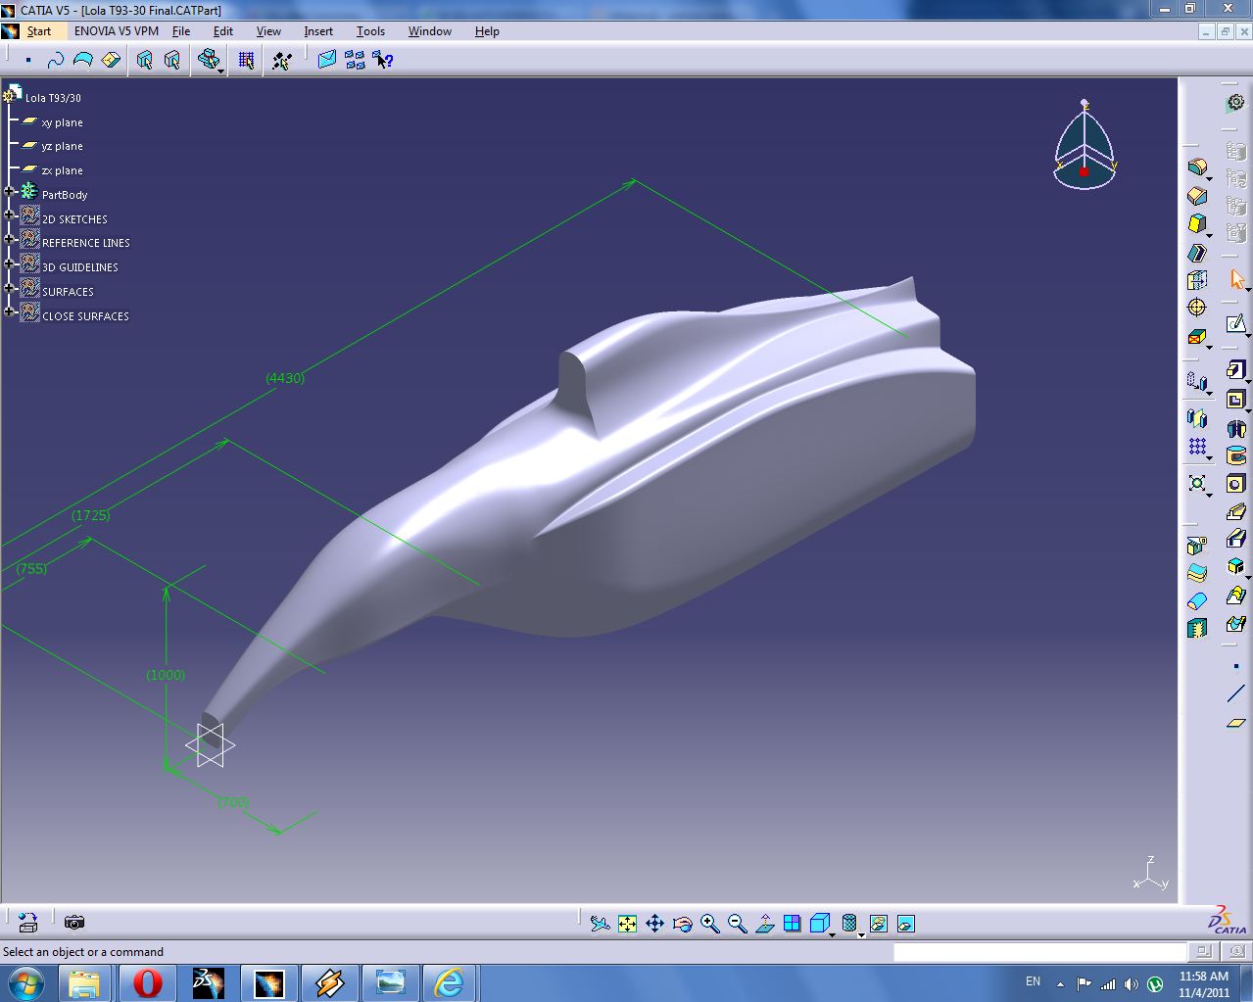
Task: Expand the SURFACES tree node
Action: pyautogui.click(x=9, y=288)
